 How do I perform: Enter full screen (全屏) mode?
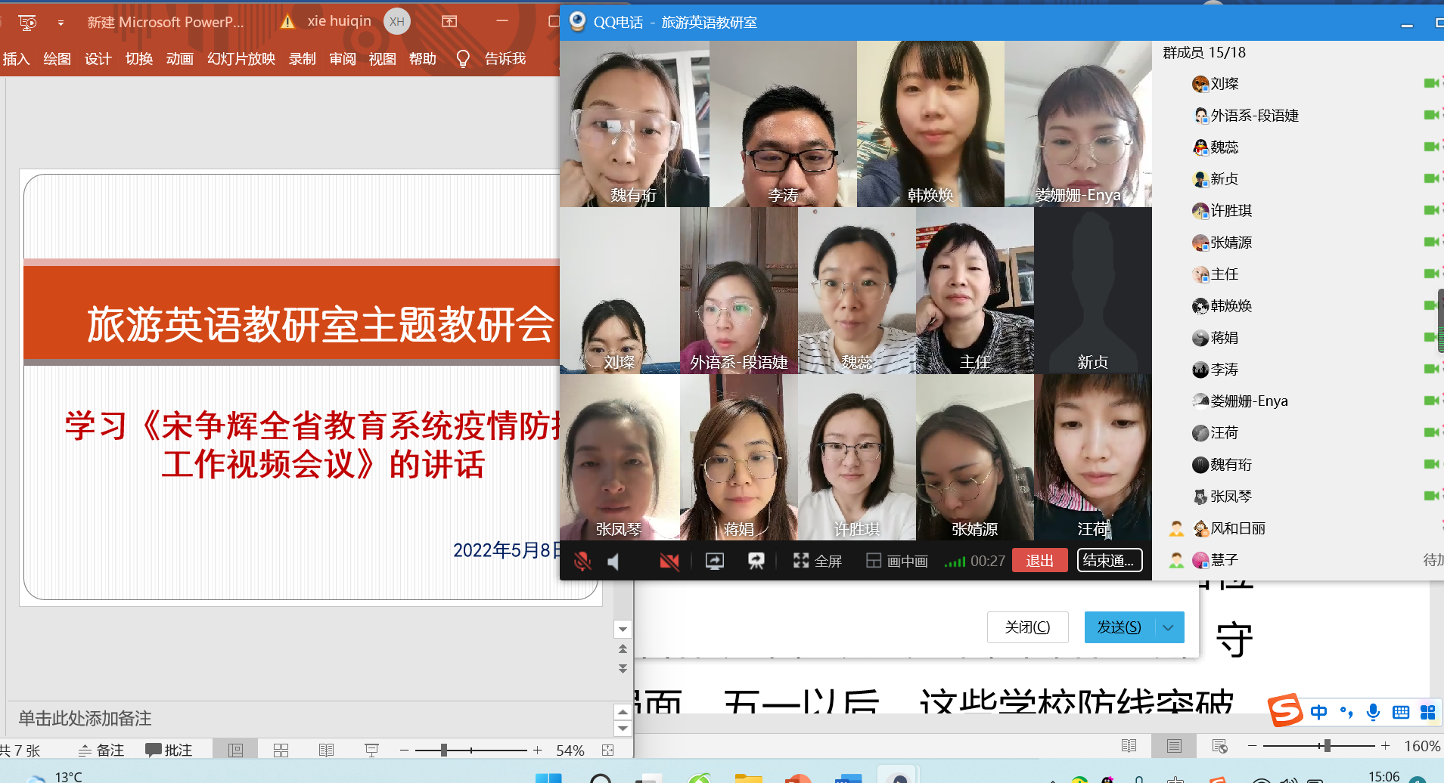[x=817, y=561]
